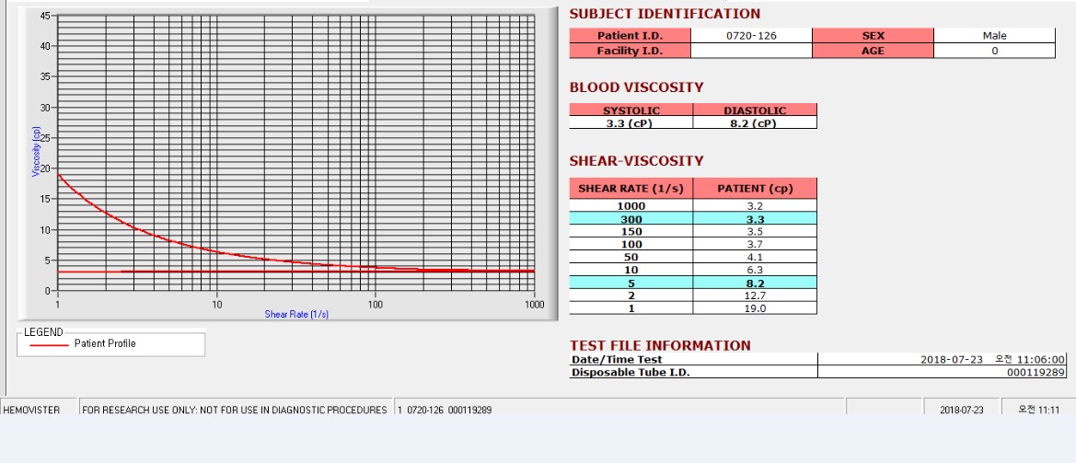Click the status bar time 11:11
Image resolution: width=1076 pixels, height=463 pixels.
coord(1039,411)
